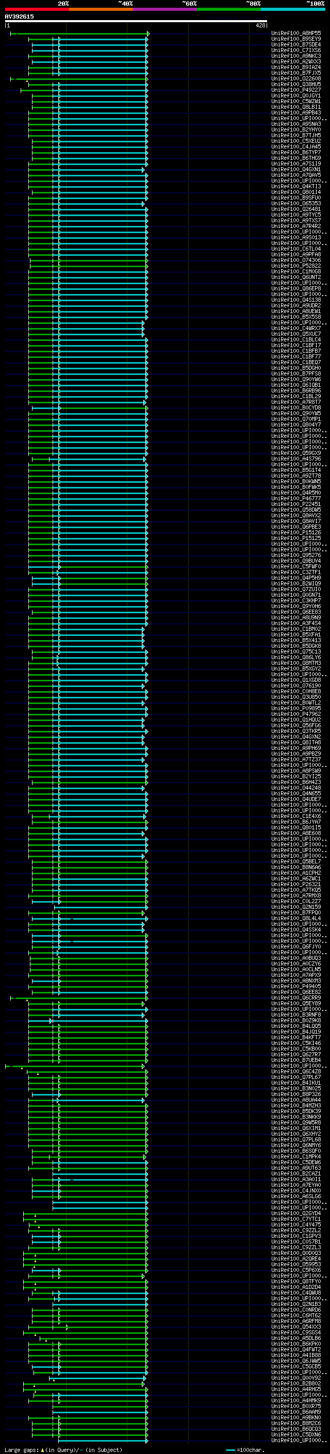Select the UniRef100_A7TZ37 hit name
330x1454 pixels.
[x=296, y=759]
